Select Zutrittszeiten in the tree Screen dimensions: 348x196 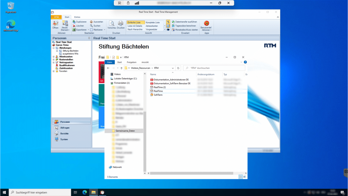click(66, 68)
